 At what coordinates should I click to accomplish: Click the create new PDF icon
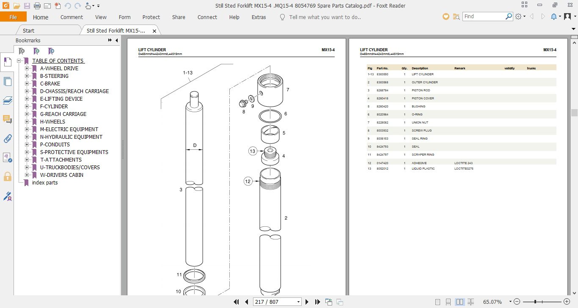[58, 6]
